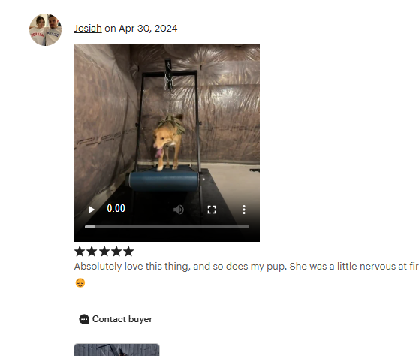Open the partially visible thumbnail at bottom
This screenshot has height=356, width=419.
pos(117,350)
